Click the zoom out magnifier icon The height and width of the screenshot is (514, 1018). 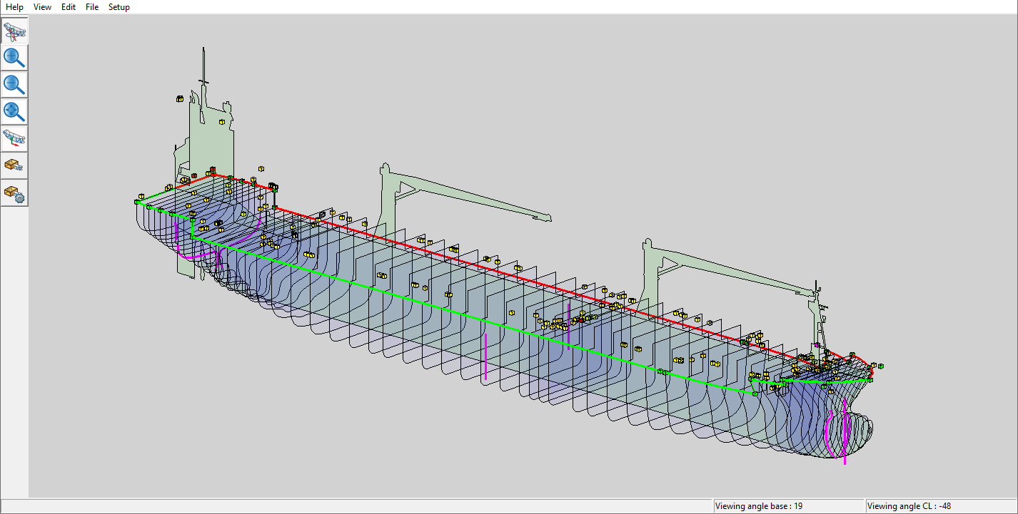(x=14, y=85)
